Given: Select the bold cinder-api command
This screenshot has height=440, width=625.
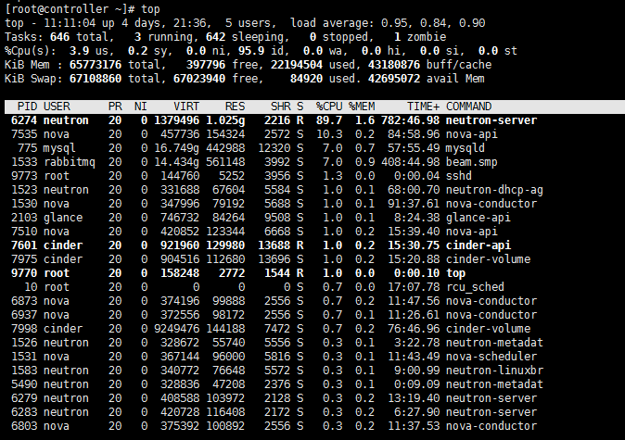Looking at the screenshot, I should pos(478,244).
